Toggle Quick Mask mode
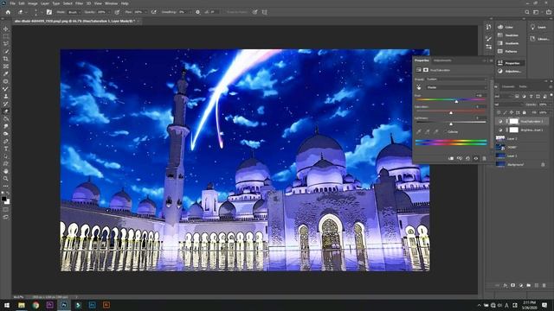Viewport: 554px width, 311px height. [6, 209]
